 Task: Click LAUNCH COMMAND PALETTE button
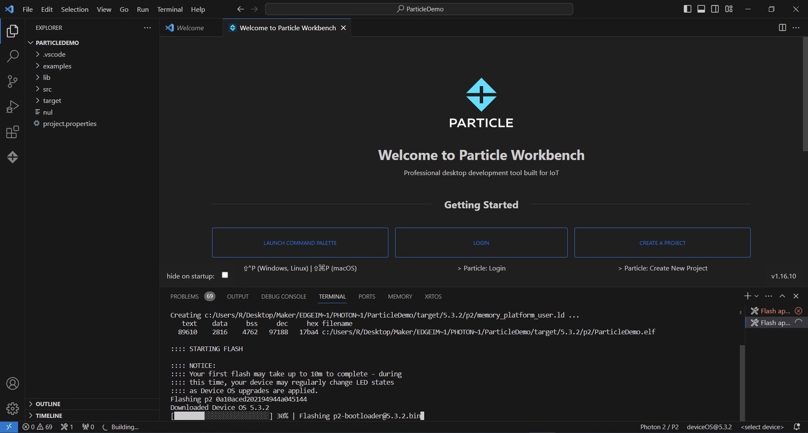coord(300,242)
